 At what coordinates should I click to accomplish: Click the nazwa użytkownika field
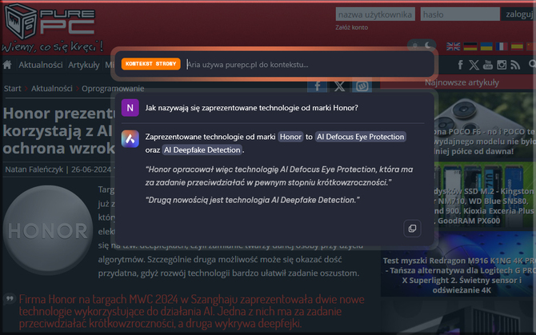[375, 14]
